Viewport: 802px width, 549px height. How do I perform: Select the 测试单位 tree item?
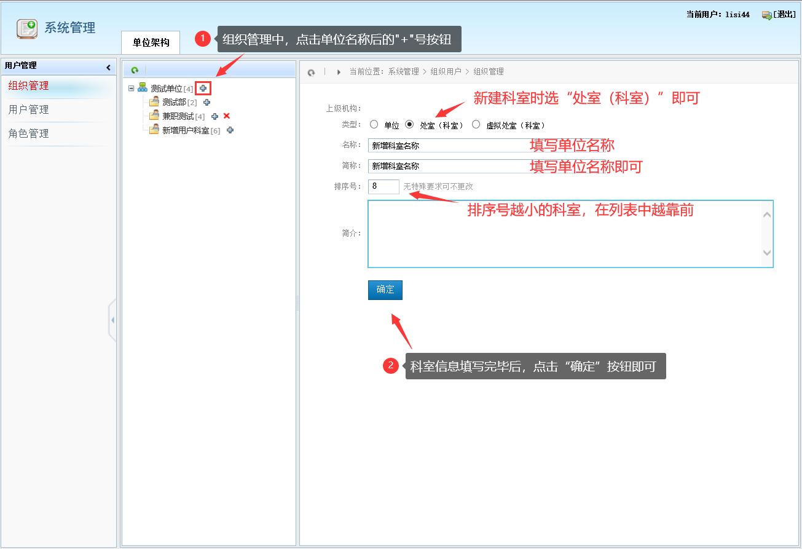[167, 89]
